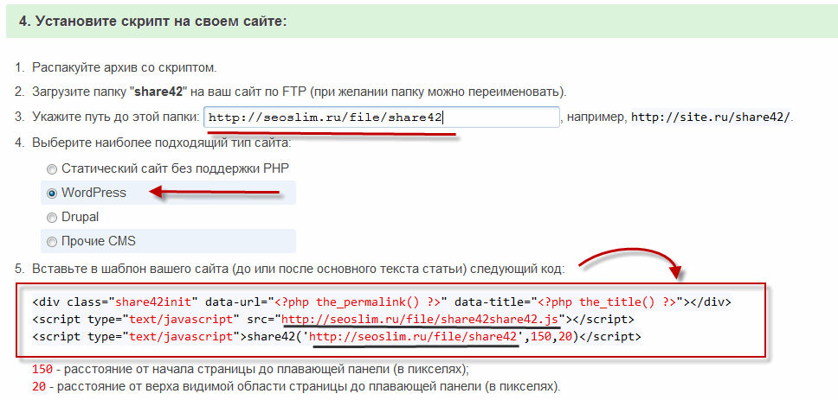
Task: Click the step Распакуйте архив со скриптом
Action: point(124,67)
